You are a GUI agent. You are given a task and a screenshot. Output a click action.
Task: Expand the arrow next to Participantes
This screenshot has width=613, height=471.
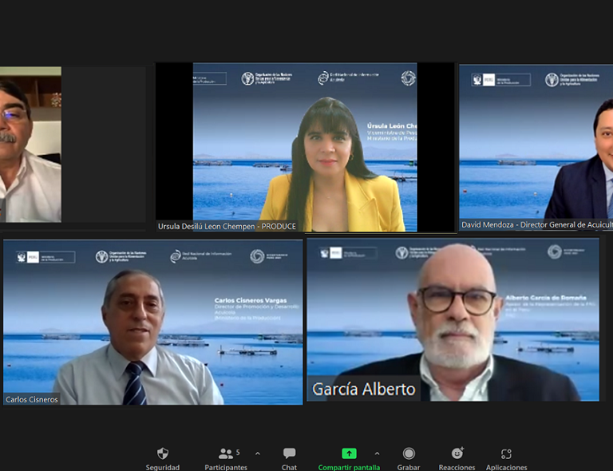257,453
